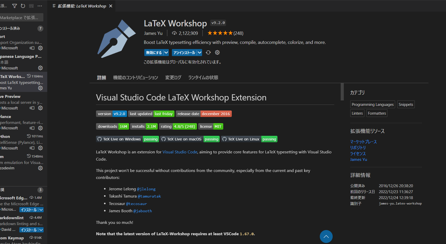
Task: Open the ライセンス resource link
Action: [x=358, y=154]
